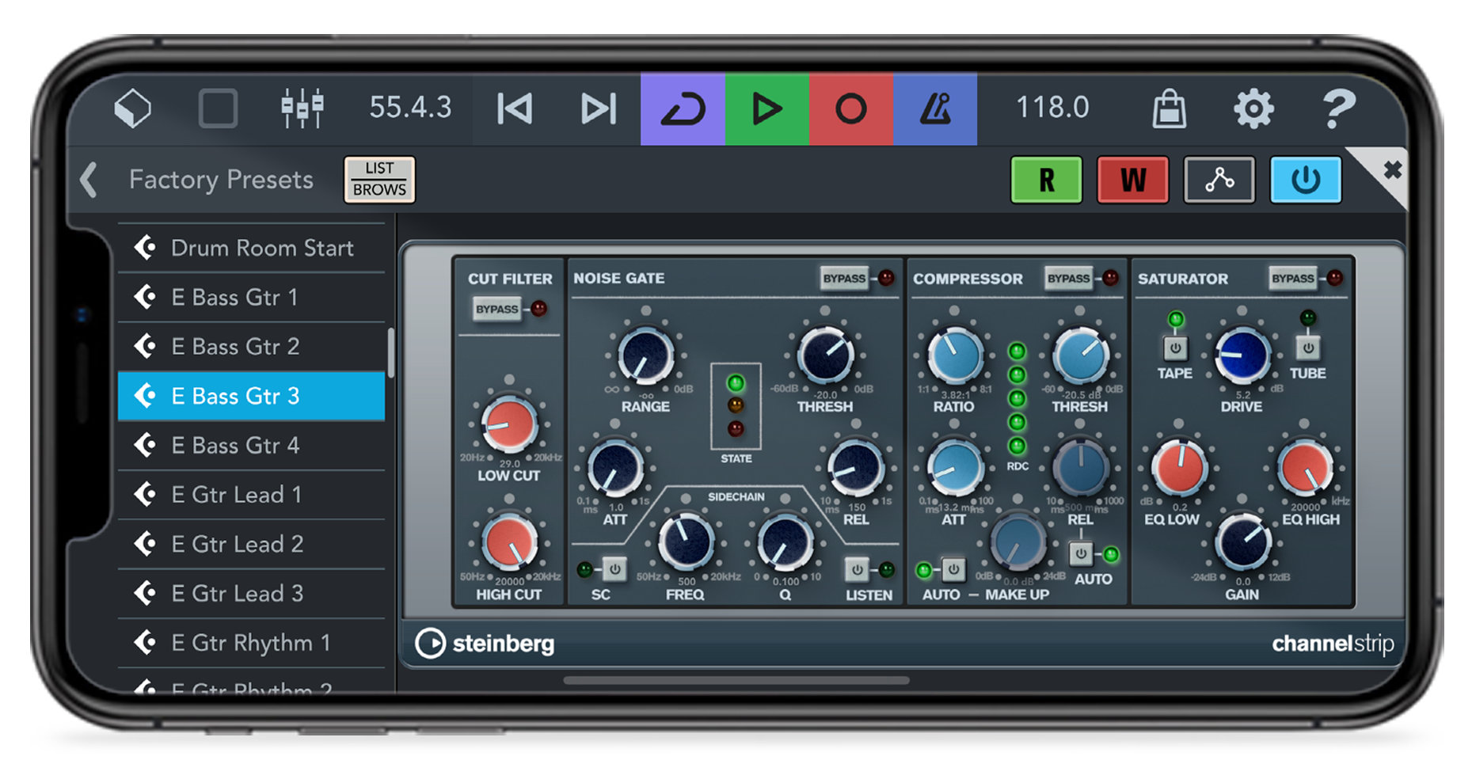Enable TUBE mode in the Saturator
Screen dimensions: 1472x760
click(x=1307, y=348)
